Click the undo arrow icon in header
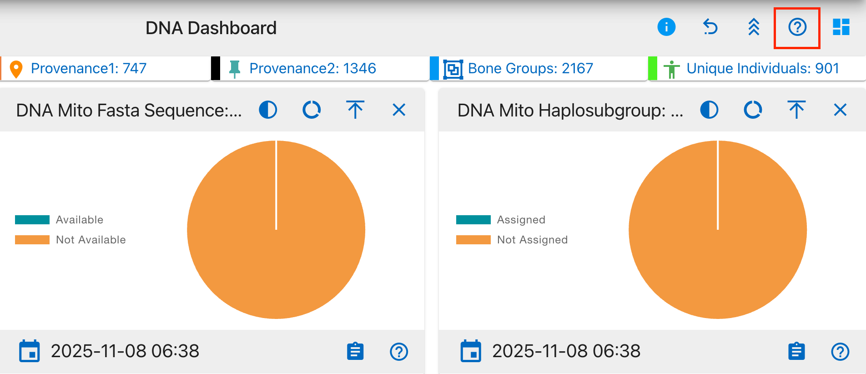Viewport: 866px width, 374px height. [x=710, y=27]
